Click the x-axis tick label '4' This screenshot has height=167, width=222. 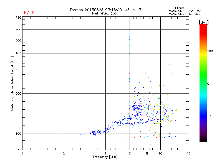tap(105, 153)
